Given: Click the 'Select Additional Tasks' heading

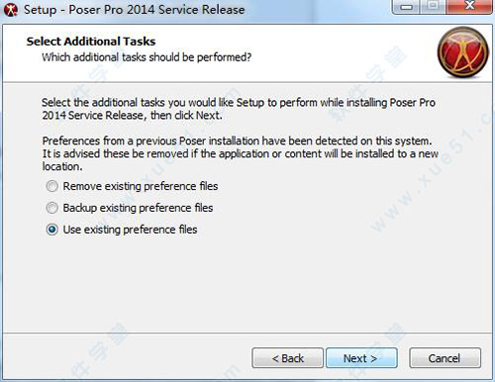Looking at the screenshot, I should (x=91, y=42).
